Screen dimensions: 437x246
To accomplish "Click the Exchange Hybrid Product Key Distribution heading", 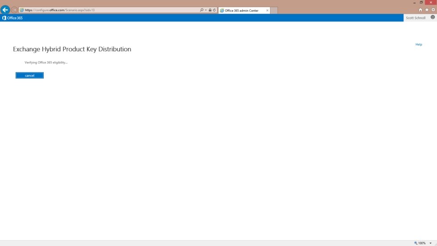I will pyautogui.click(x=72, y=49).
